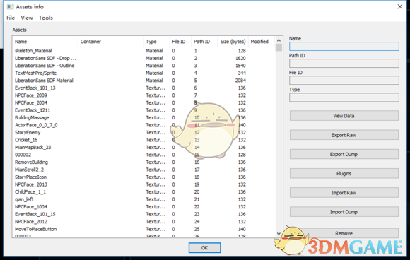
Task: Click the Import Raw button
Action: point(344,193)
